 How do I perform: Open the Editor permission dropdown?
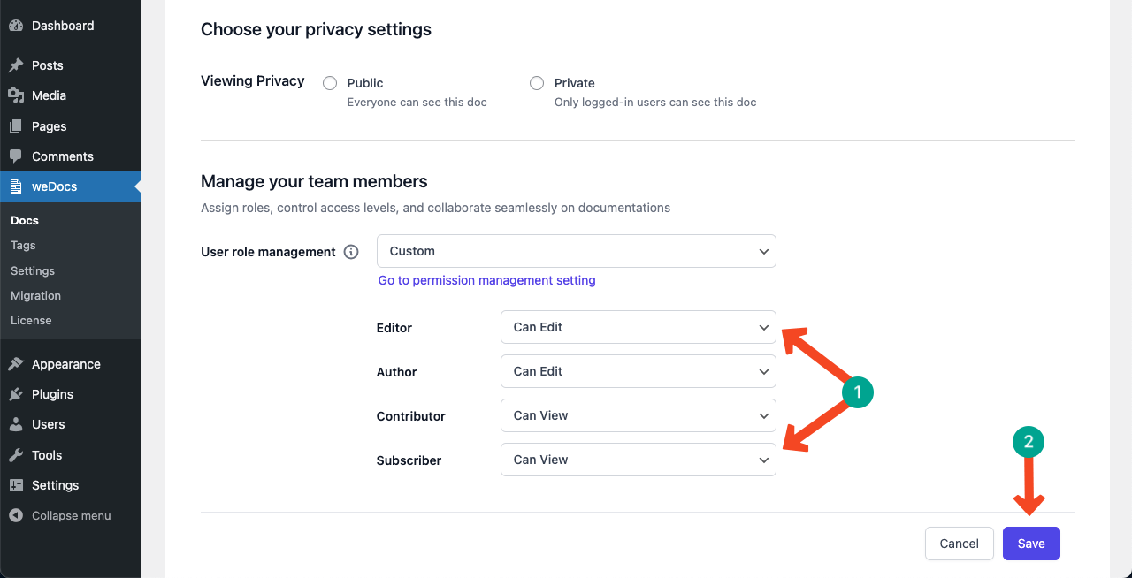coord(639,327)
